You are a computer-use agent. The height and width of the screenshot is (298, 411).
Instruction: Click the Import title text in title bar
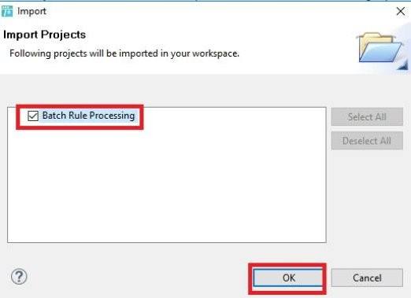coord(31,12)
